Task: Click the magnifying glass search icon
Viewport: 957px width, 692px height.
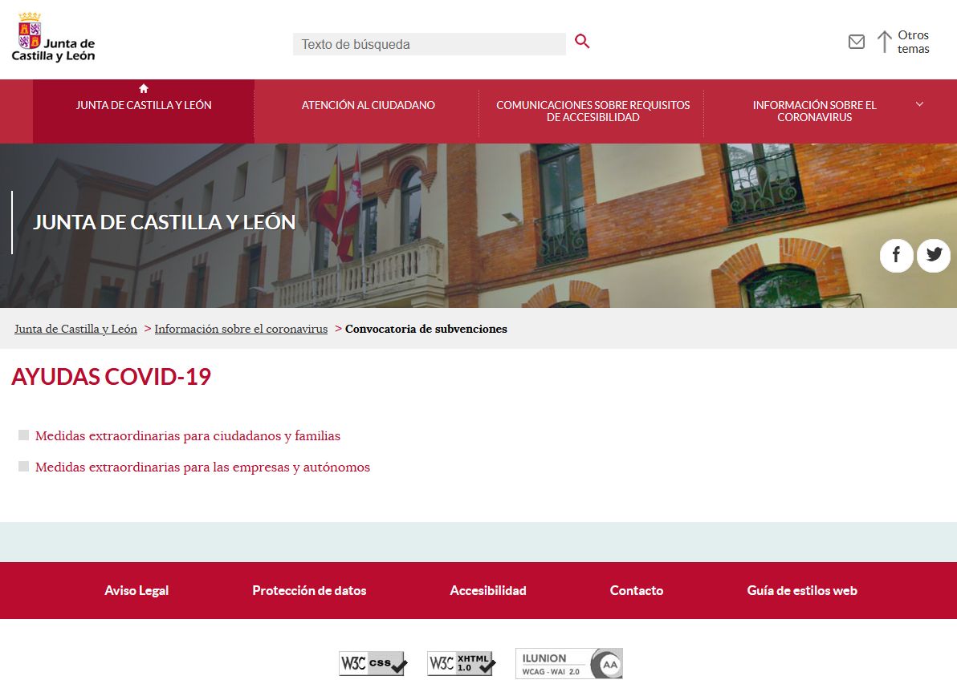Action: pyautogui.click(x=582, y=42)
